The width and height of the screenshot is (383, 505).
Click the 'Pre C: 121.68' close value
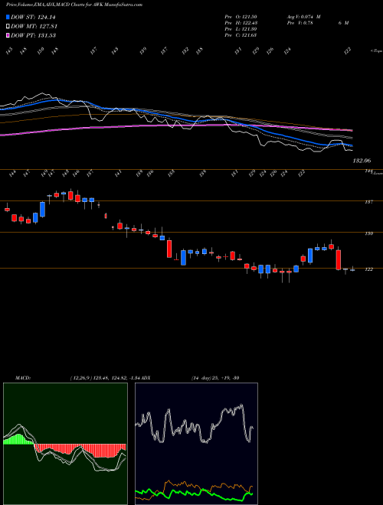(x=241, y=35)
